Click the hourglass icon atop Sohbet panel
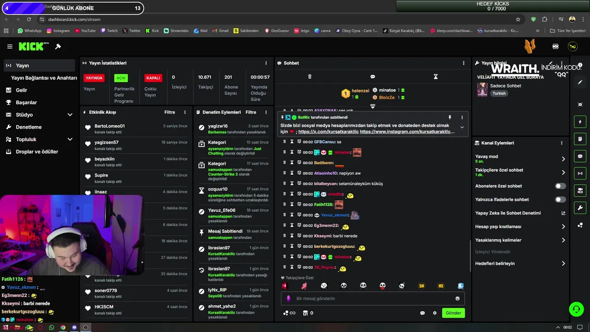Image resolution: width=590 pixels, height=332 pixels. click(x=436, y=77)
